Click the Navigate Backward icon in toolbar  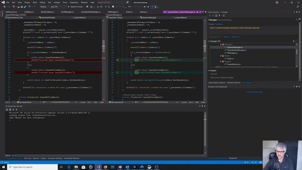pos(4,7)
